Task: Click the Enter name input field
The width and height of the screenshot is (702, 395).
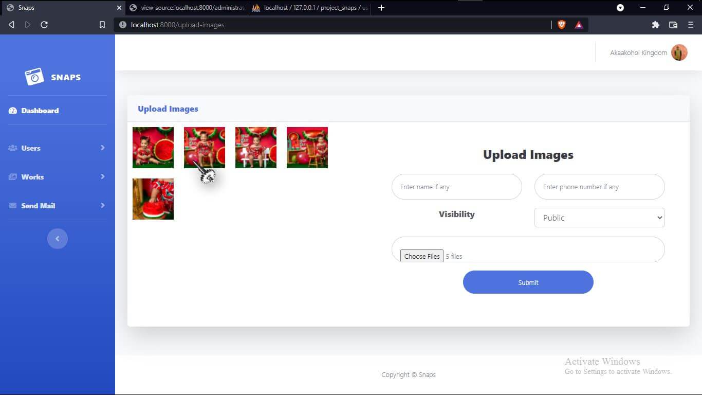Action: pyautogui.click(x=456, y=187)
